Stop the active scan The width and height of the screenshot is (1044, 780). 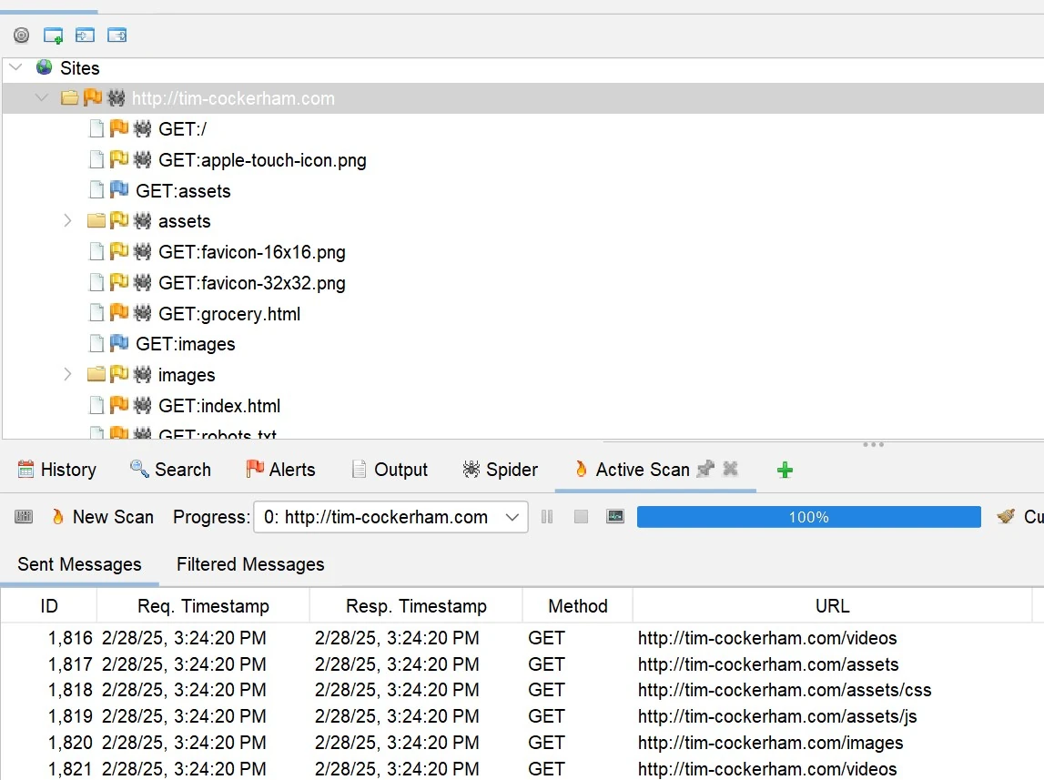tap(581, 517)
